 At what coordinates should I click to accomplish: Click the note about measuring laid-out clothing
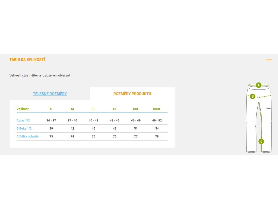(40, 75)
